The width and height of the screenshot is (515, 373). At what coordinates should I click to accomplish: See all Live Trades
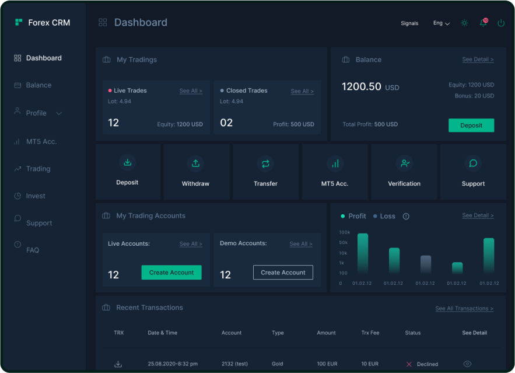click(191, 91)
